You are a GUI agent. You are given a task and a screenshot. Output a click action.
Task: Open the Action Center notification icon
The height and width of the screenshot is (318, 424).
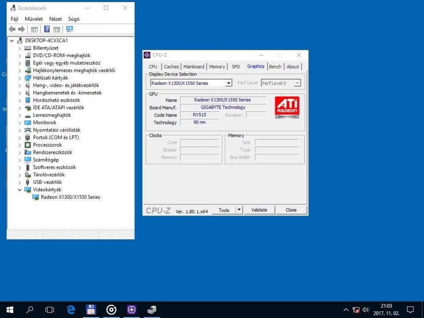(x=410, y=310)
